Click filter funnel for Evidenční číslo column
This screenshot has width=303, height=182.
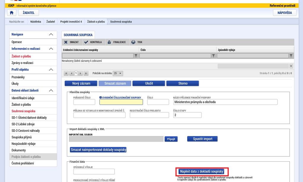pos(136,56)
